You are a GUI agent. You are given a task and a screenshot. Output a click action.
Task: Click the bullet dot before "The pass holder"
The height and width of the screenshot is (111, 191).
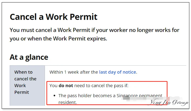click(x=54, y=96)
